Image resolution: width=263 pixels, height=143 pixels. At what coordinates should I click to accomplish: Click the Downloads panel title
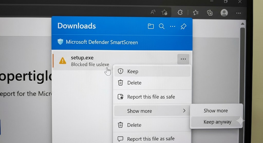pos(77,26)
